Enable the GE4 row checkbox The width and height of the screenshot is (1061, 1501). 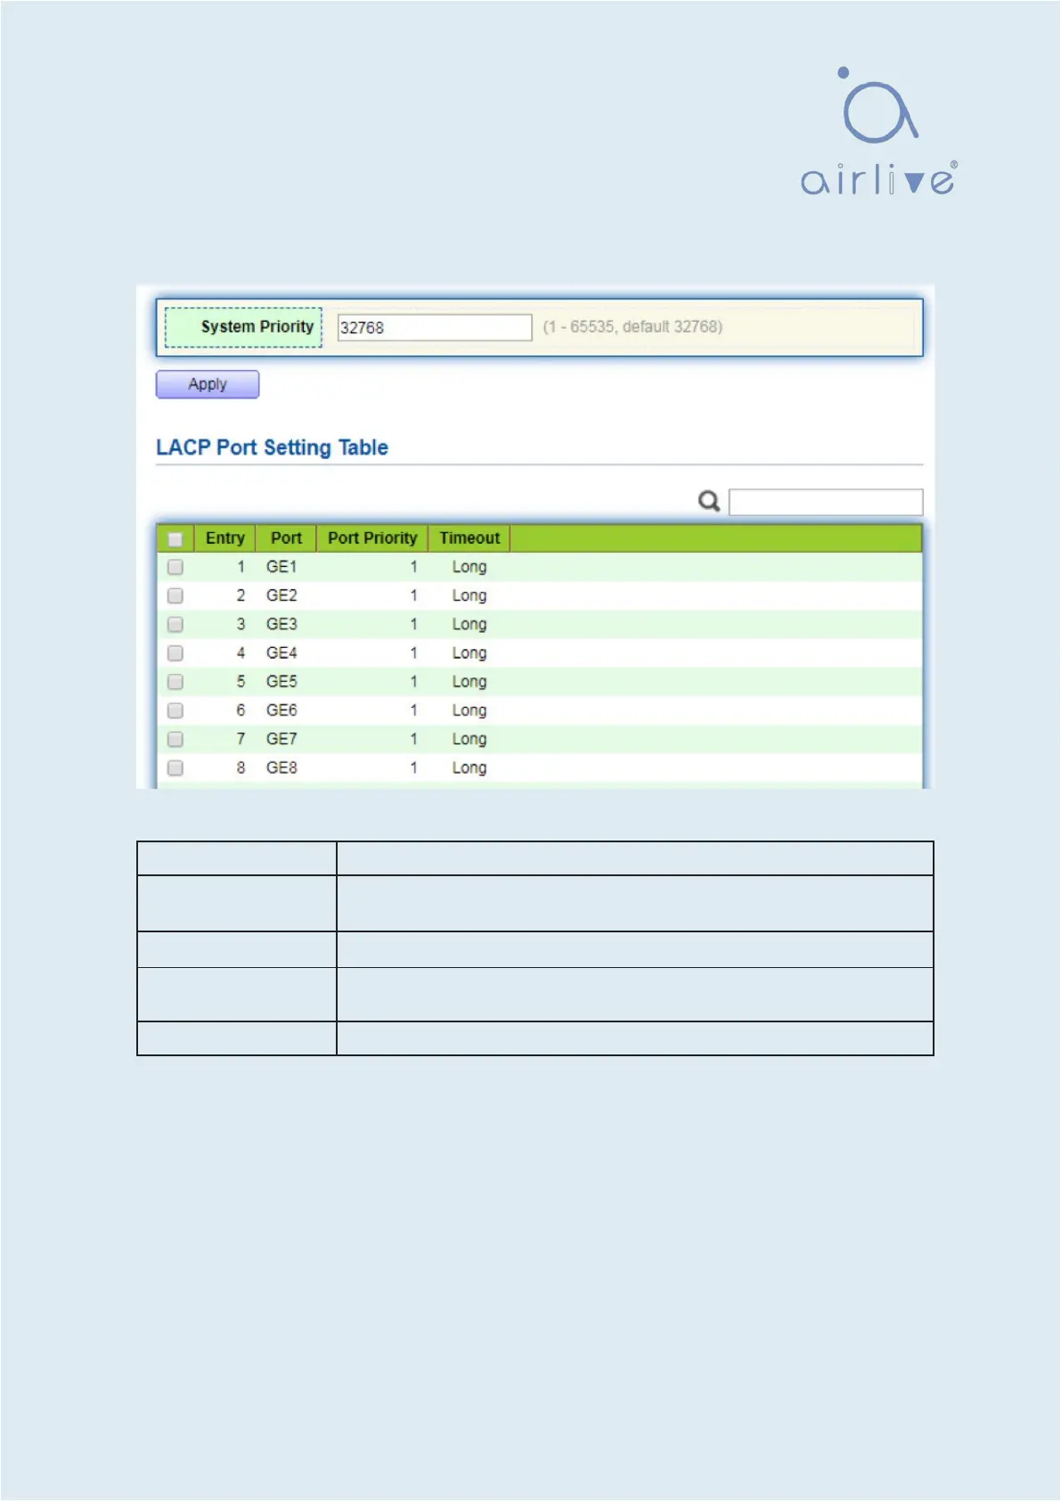coord(175,653)
